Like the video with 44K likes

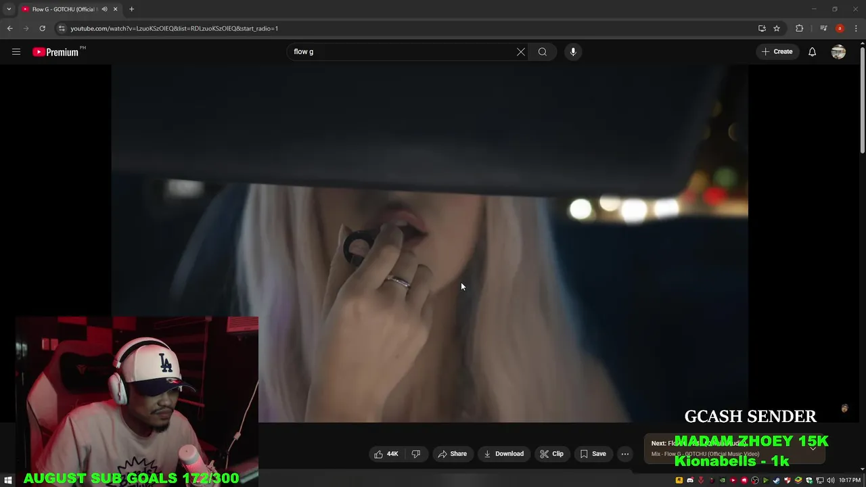tap(386, 454)
